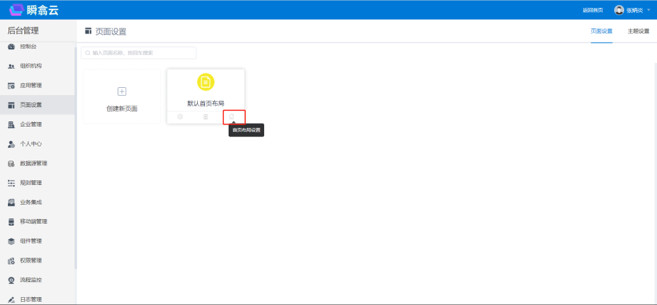The image size is (657, 305).
Task: Select 数据源管理 in the sidebar
Action: click(x=34, y=163)
